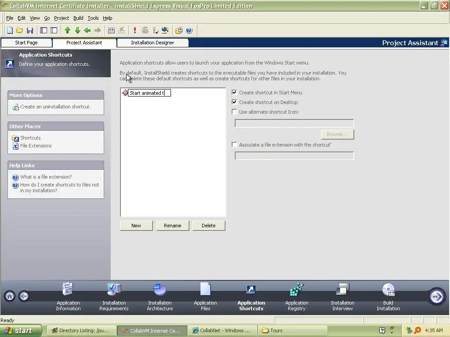Uncheck Create shortcut in Start Menu
The height and width of the screenshot is (337, 450).
tap(235, 92)
